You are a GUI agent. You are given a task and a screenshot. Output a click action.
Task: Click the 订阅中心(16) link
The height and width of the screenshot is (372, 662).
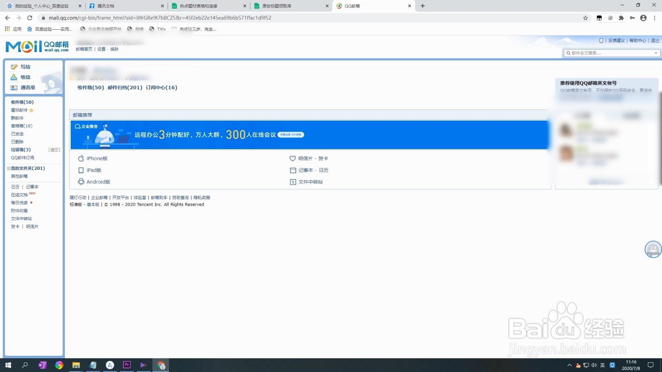click(161, 88)
